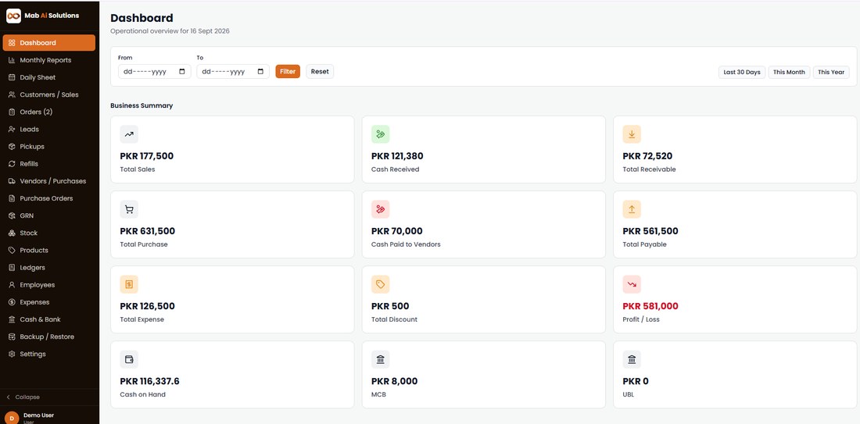Click the UBL bank icon
The width and height of the screenshot is (860, 424).
(632, 359)
